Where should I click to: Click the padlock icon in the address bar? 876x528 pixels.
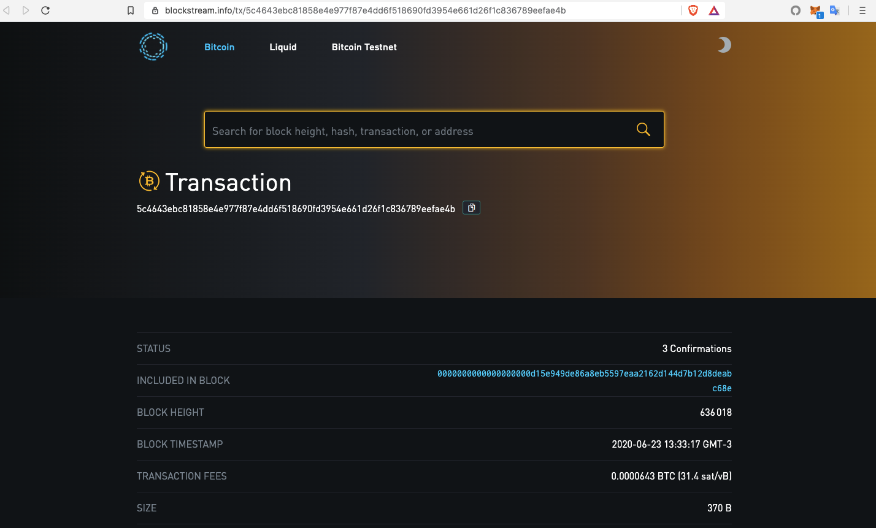tap(155, 10)
